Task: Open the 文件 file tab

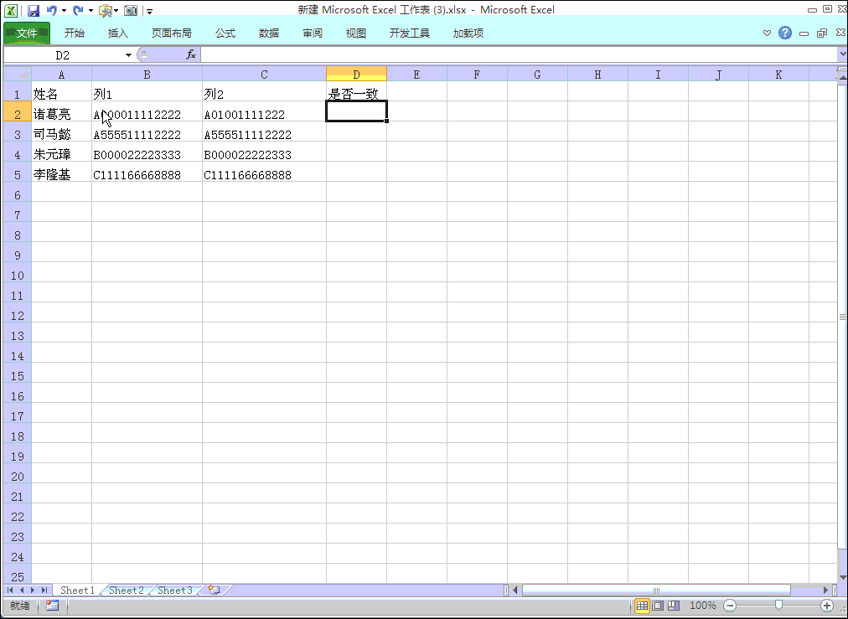Action: (x=27, y=33)
